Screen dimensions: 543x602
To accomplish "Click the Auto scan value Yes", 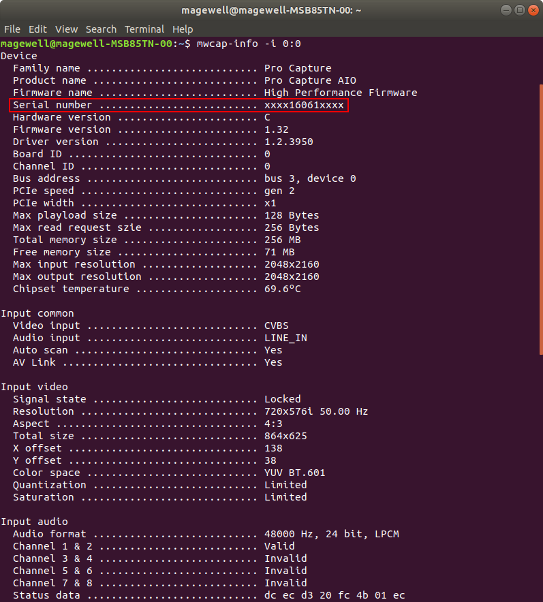I will point(273,351).
